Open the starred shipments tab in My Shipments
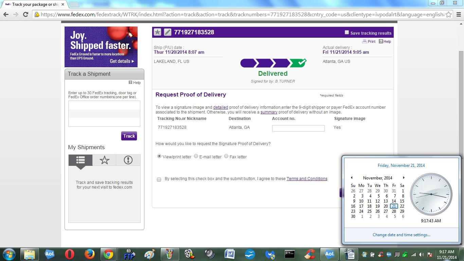The height and width of the screenshot is (261, 464). (x=104, y=160)
